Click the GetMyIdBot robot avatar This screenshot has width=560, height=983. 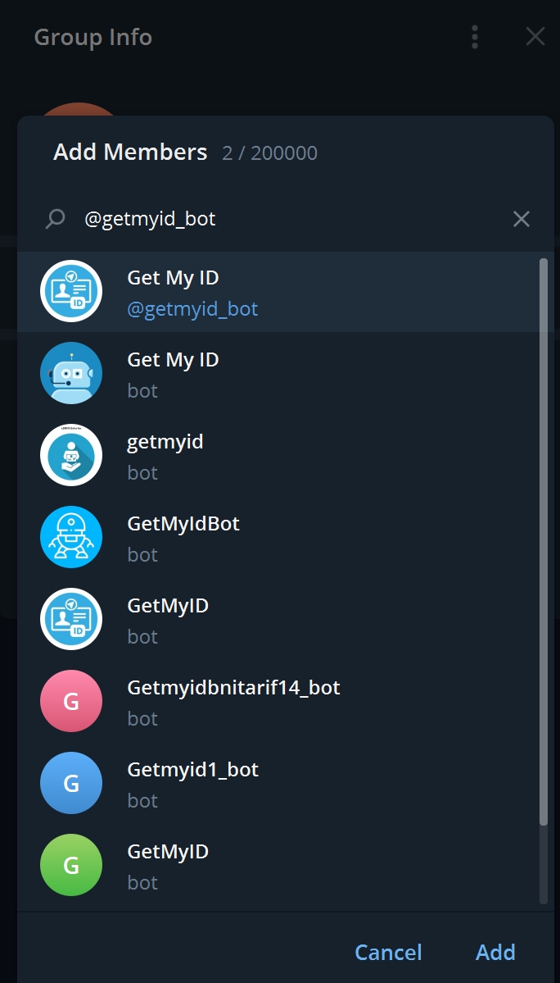tap(71, 537)
